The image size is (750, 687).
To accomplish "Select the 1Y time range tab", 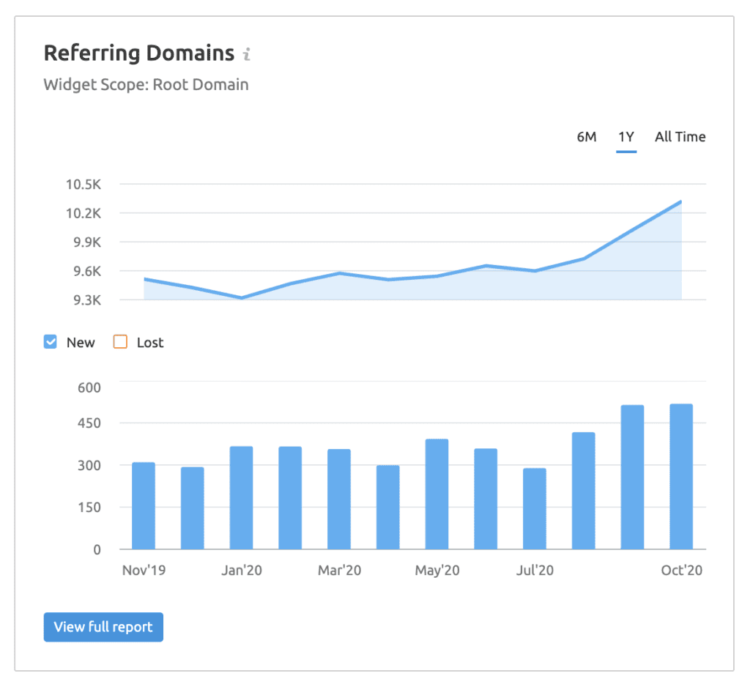I will 626,137.
